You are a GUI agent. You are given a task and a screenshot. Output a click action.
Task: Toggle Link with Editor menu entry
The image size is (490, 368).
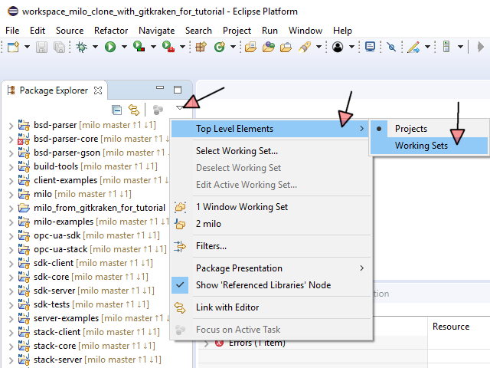271,307
